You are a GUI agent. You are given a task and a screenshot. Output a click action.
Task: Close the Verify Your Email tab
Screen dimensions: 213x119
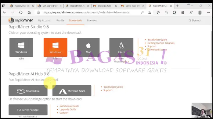pyautogui.click(x=143, y=6)
